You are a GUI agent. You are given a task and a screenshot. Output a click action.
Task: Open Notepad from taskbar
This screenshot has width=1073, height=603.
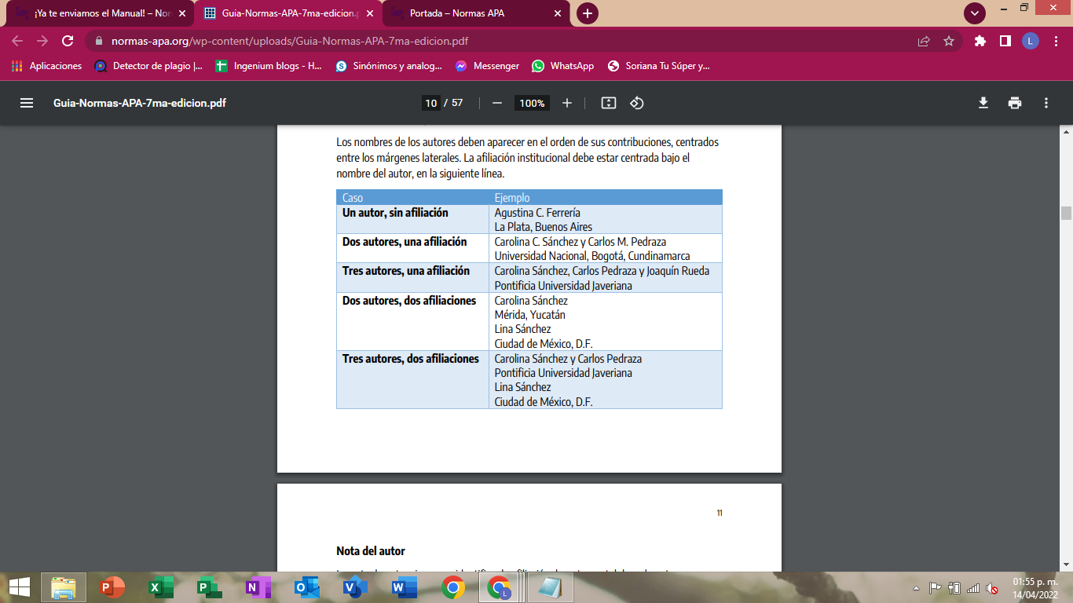(550, 587)
